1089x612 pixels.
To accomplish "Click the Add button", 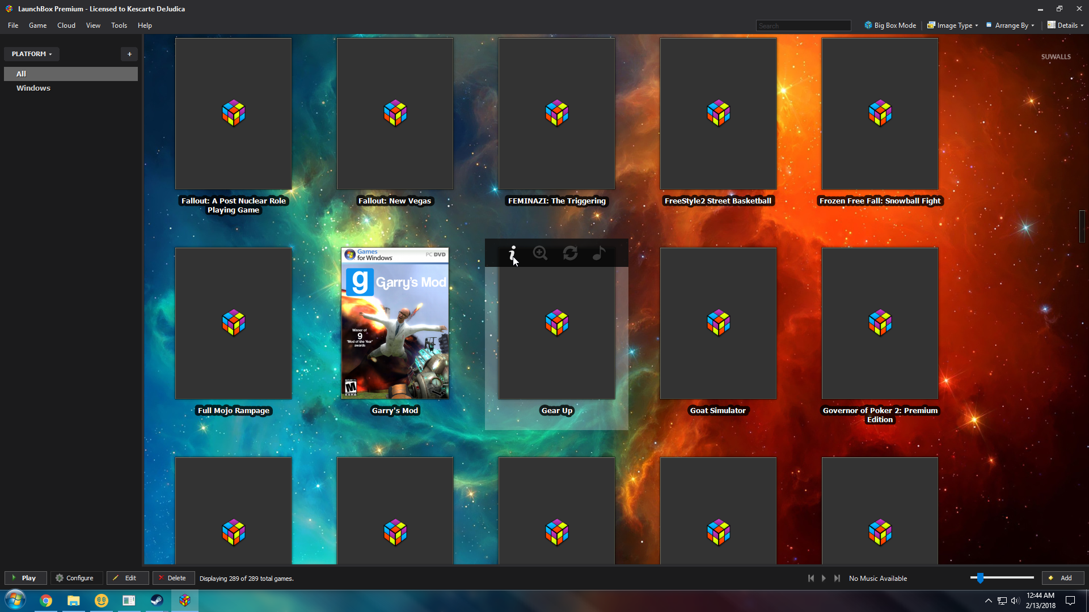I will click(1063, 578).
